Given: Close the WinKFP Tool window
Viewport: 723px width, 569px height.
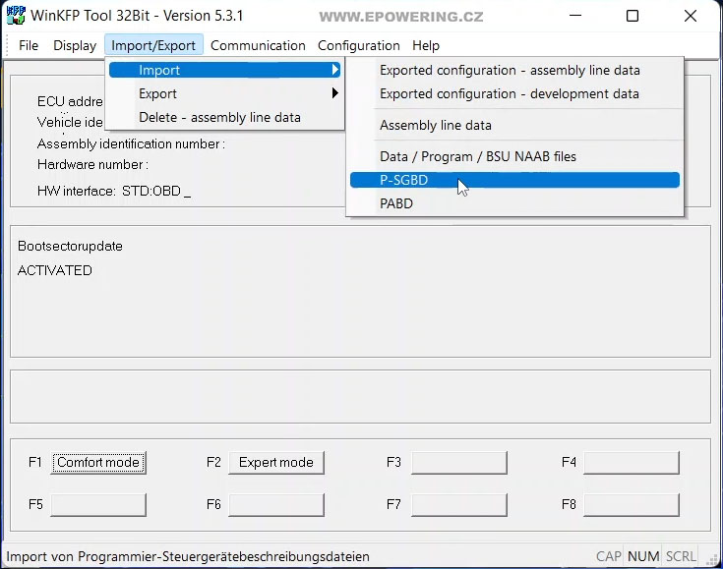Looking at the screenshot, I should pos(690,16).
